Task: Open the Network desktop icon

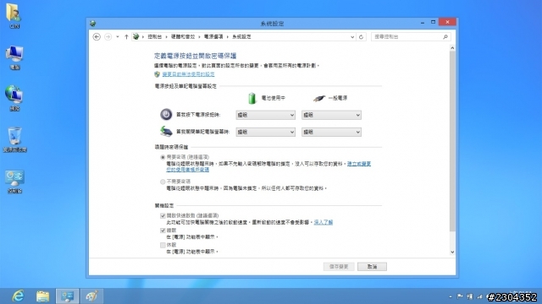Action: point(14,98)
